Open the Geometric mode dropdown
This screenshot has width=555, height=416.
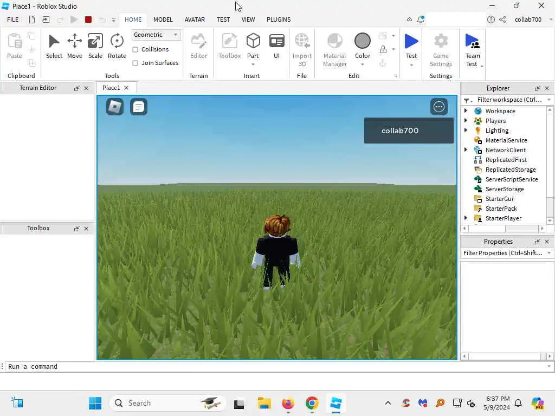click(x=156, y=35)
